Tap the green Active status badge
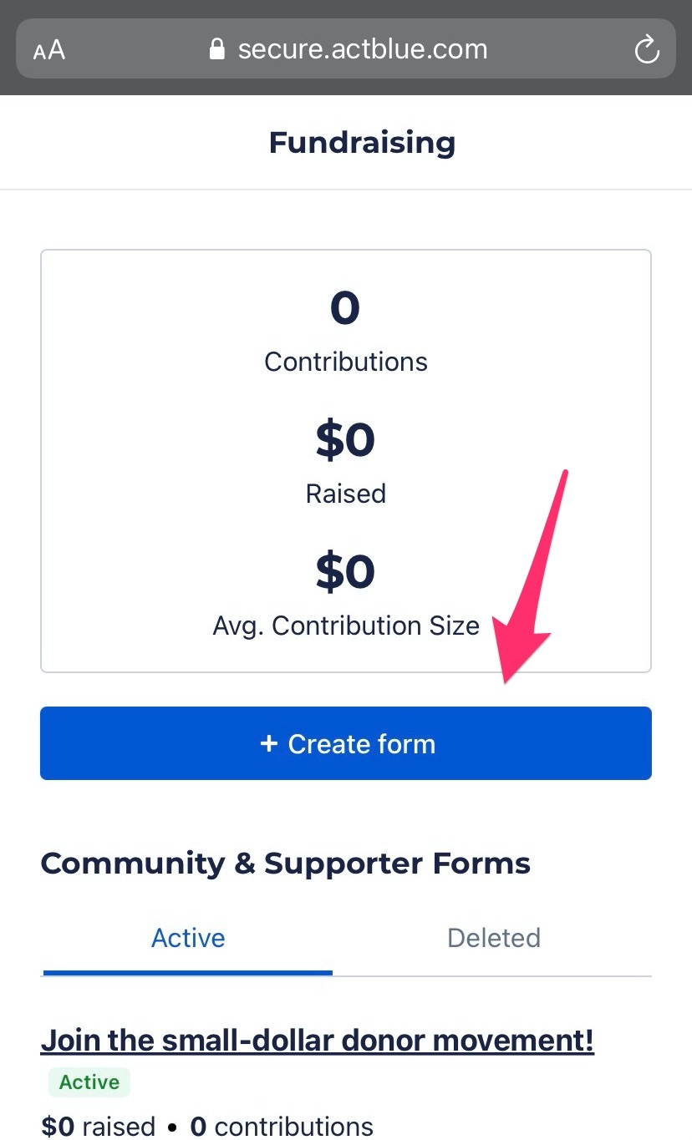Image resolution: width=692 pixels, height=1140 pixels. click(89, 1082)
